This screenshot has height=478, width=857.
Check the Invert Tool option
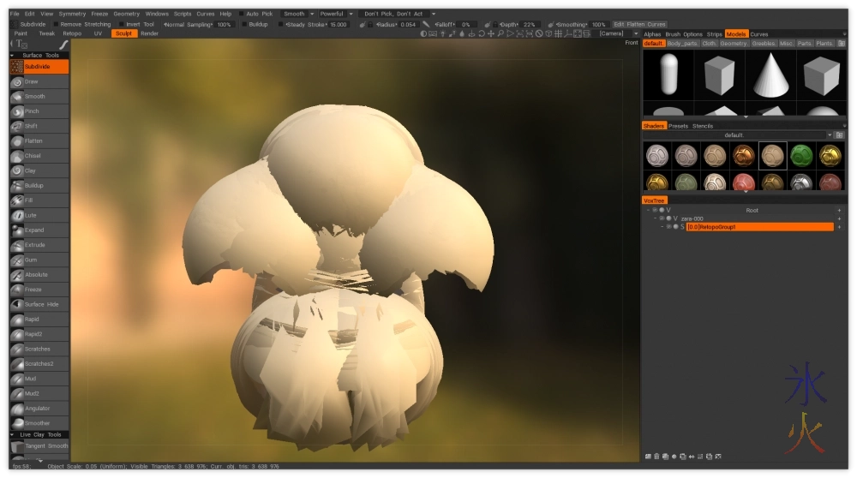click(x=121, y=24)
